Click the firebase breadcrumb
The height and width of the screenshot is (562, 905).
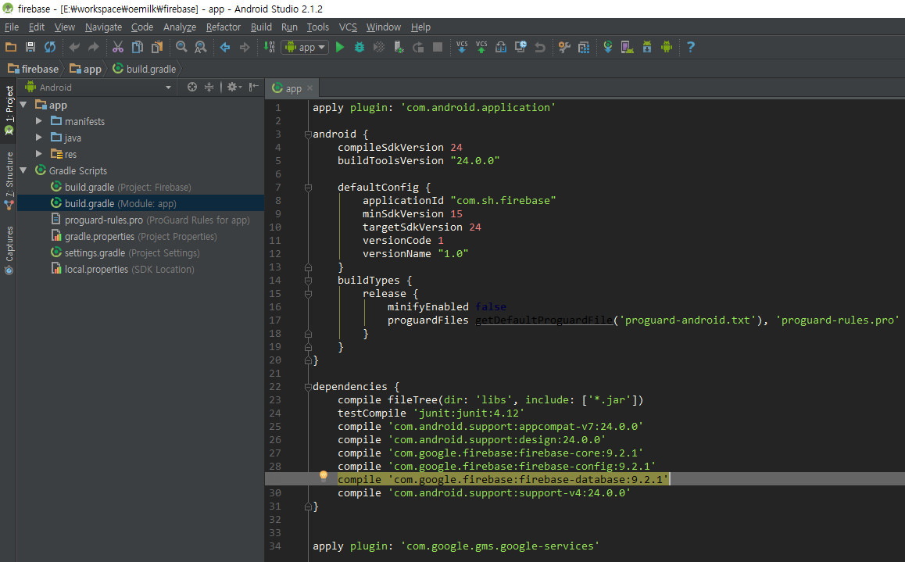pos(34,70)
